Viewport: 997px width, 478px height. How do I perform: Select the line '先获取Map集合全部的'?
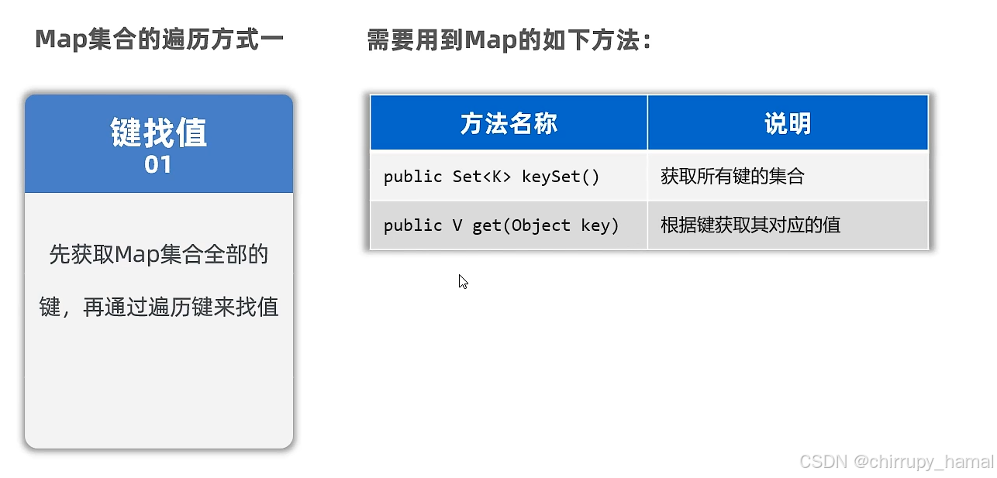tap(159, 254)
